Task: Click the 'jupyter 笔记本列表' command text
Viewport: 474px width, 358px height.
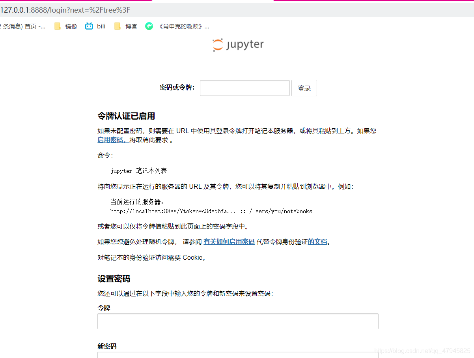Action: click(139, 171)
